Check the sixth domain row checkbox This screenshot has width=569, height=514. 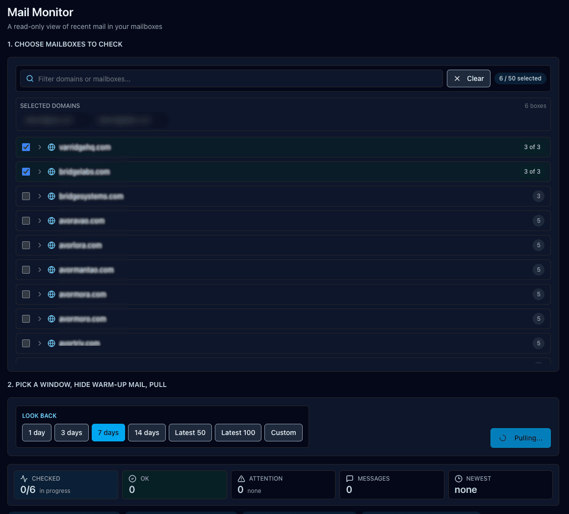pos(26,270)
